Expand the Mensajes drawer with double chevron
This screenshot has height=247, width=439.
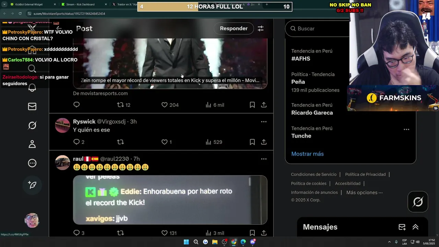coord(415,227)
